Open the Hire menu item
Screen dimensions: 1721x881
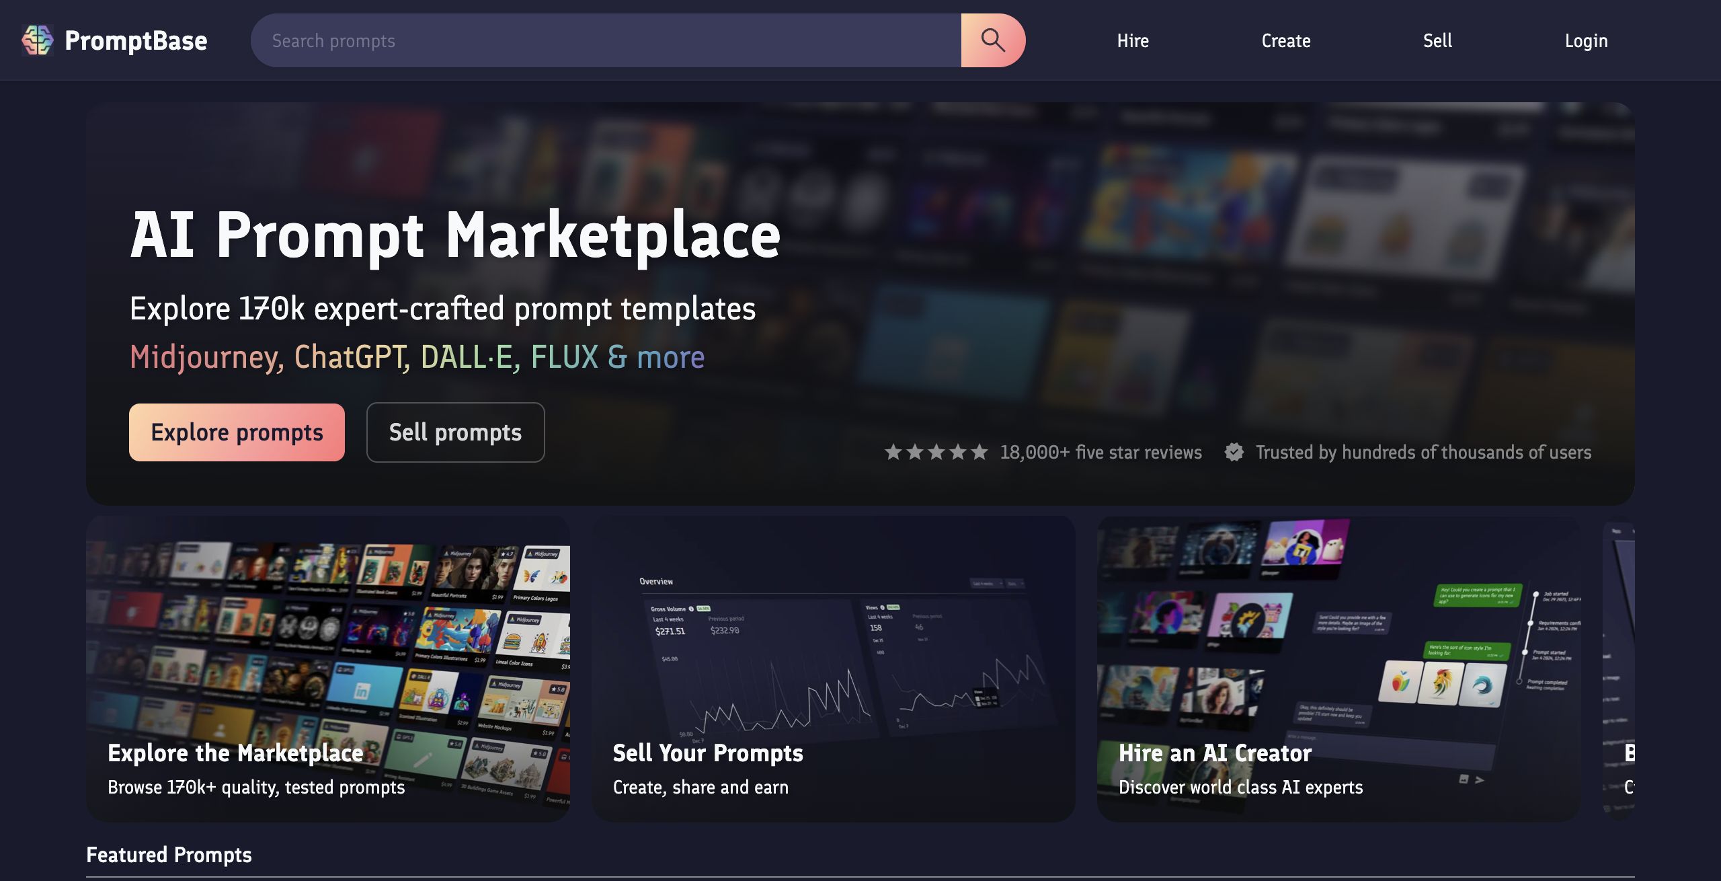coord(1133,41)
